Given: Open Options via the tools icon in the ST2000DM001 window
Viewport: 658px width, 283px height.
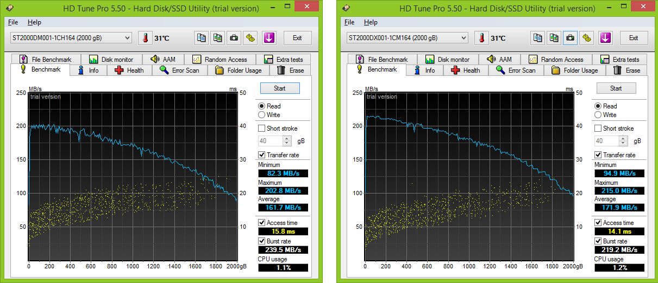Looking at the screenshot, I should [x=250, y=38].
